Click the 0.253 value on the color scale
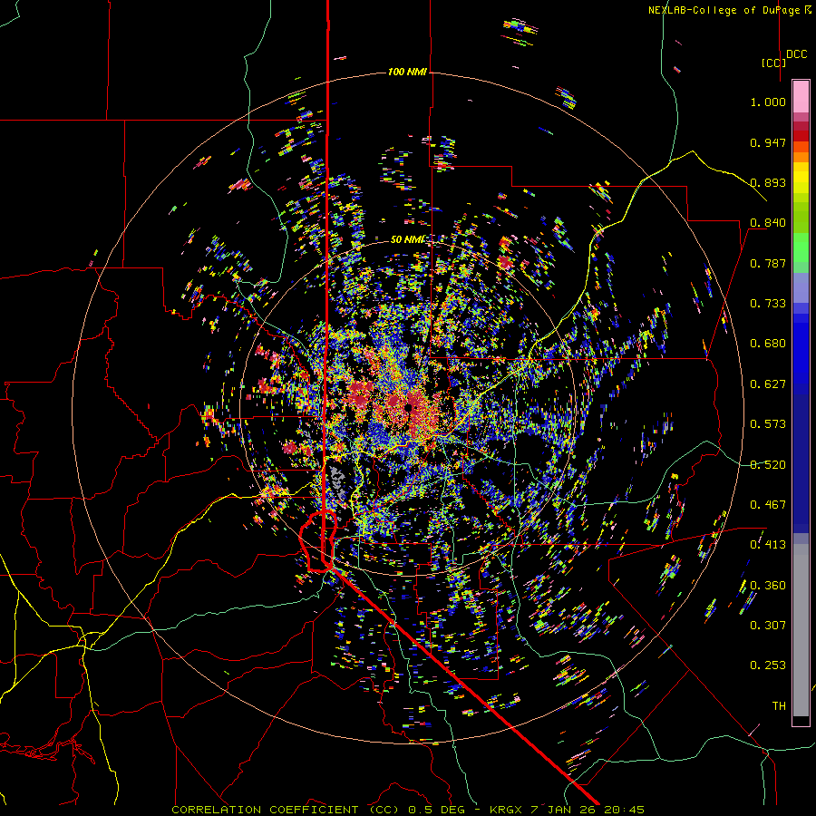 768,665
